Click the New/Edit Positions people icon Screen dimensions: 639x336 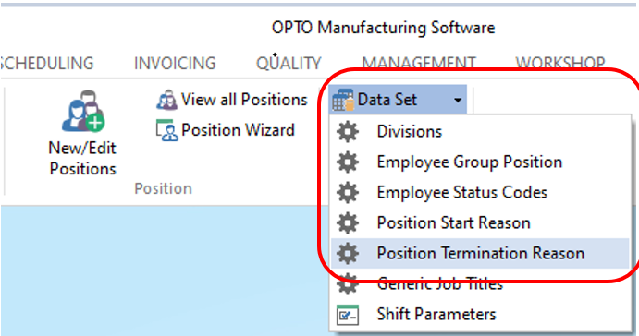(x=83, y=111)
